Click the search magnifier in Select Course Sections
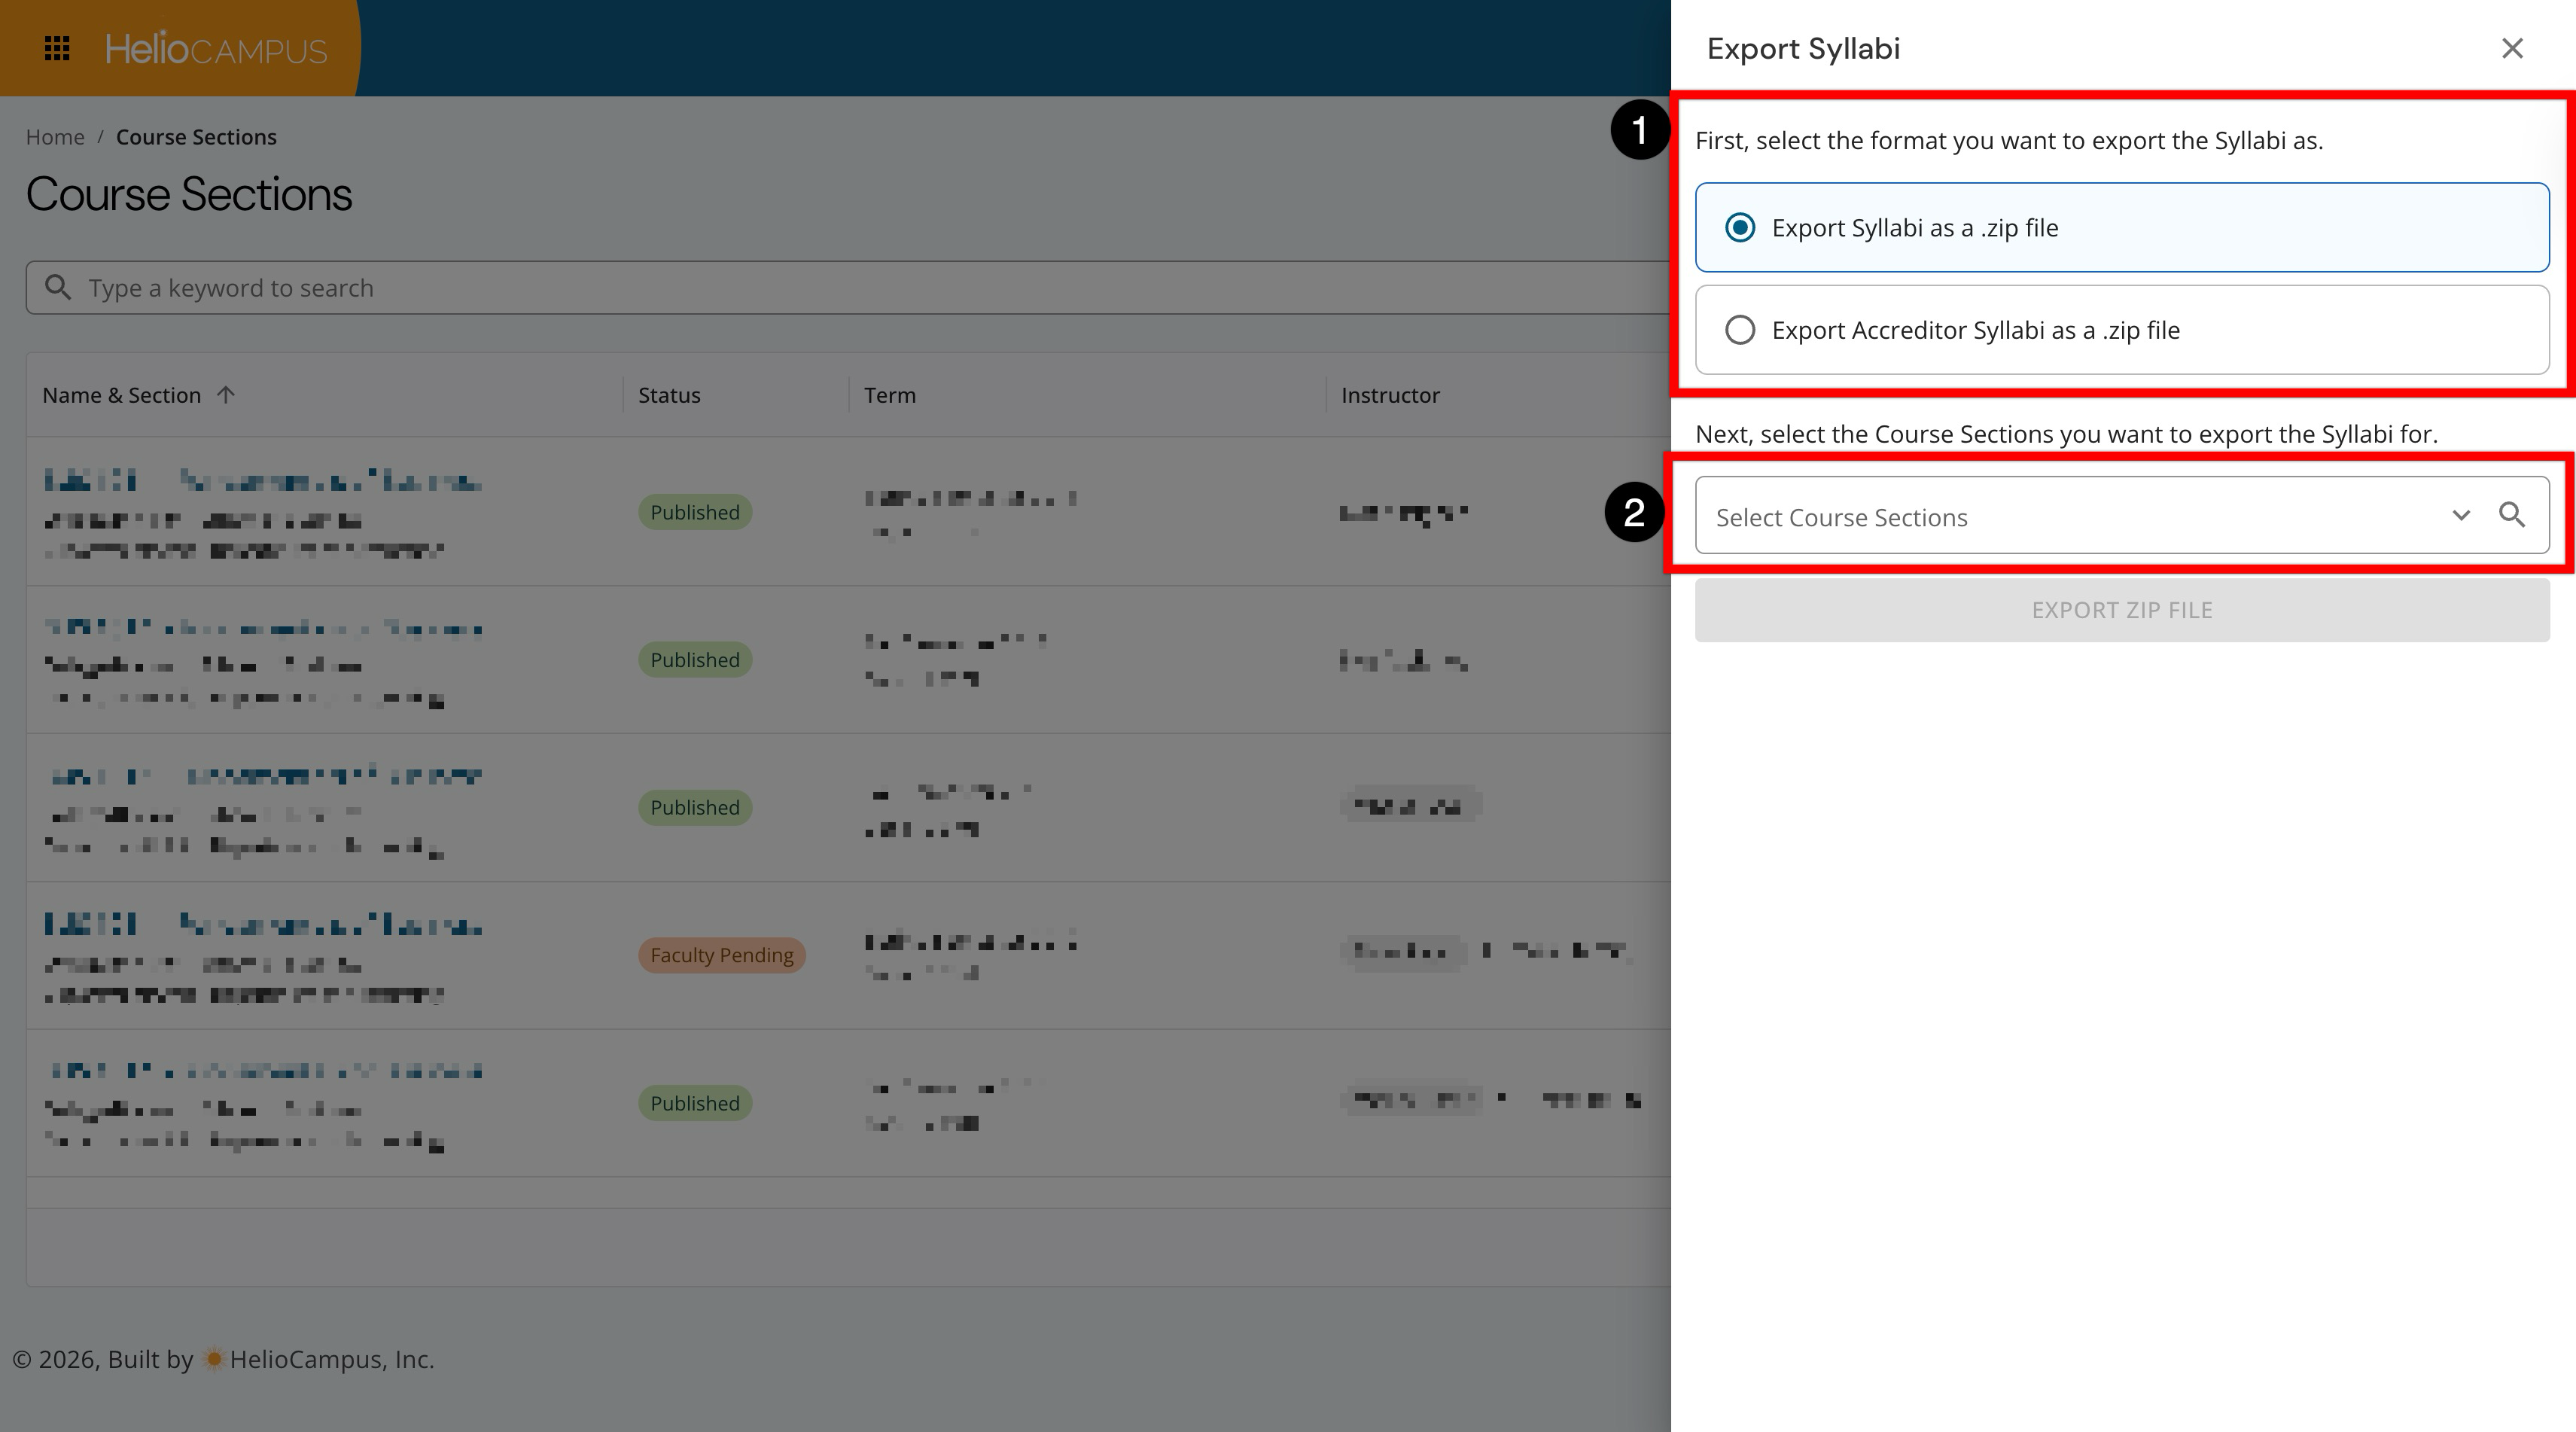Image resolution: width=2576 pixels, height=1432 pixels. pyautogui.click(x=2512, y=515)
